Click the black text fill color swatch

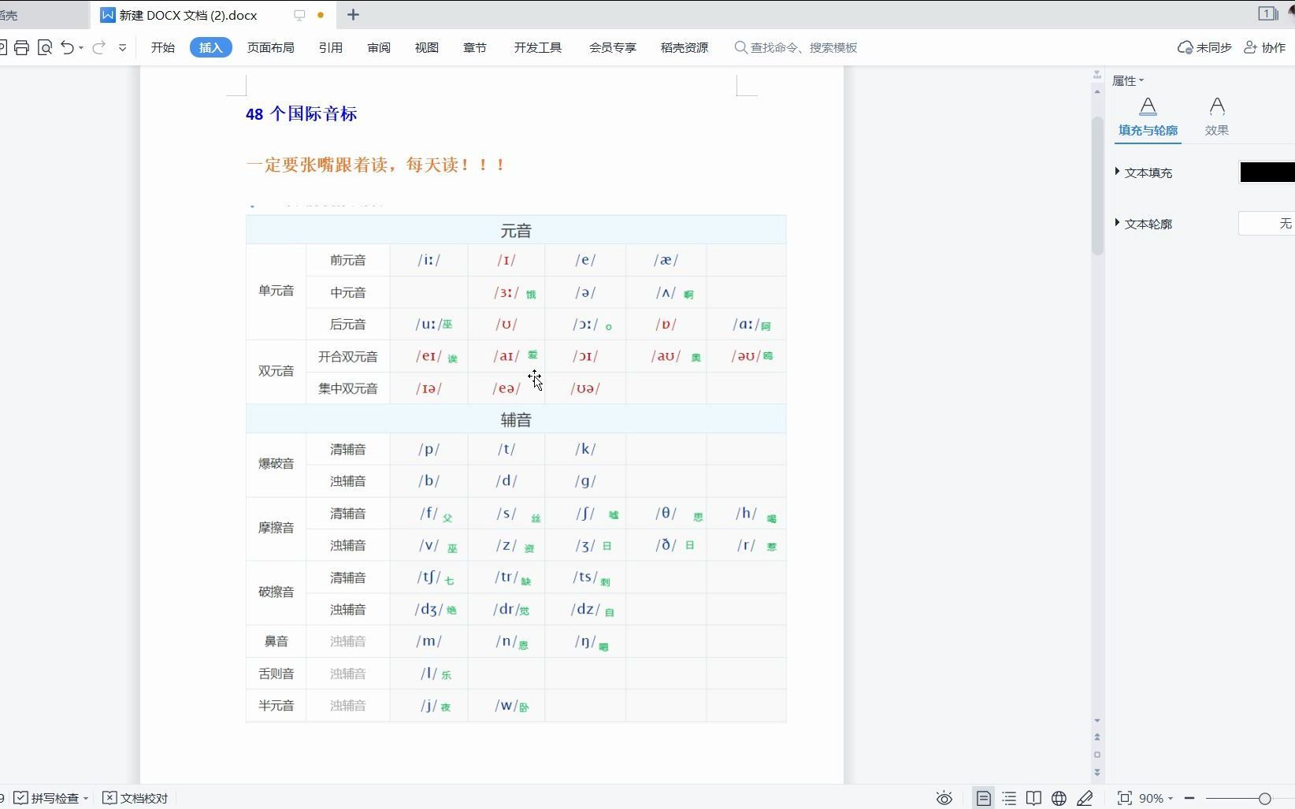pos(1267,173)
